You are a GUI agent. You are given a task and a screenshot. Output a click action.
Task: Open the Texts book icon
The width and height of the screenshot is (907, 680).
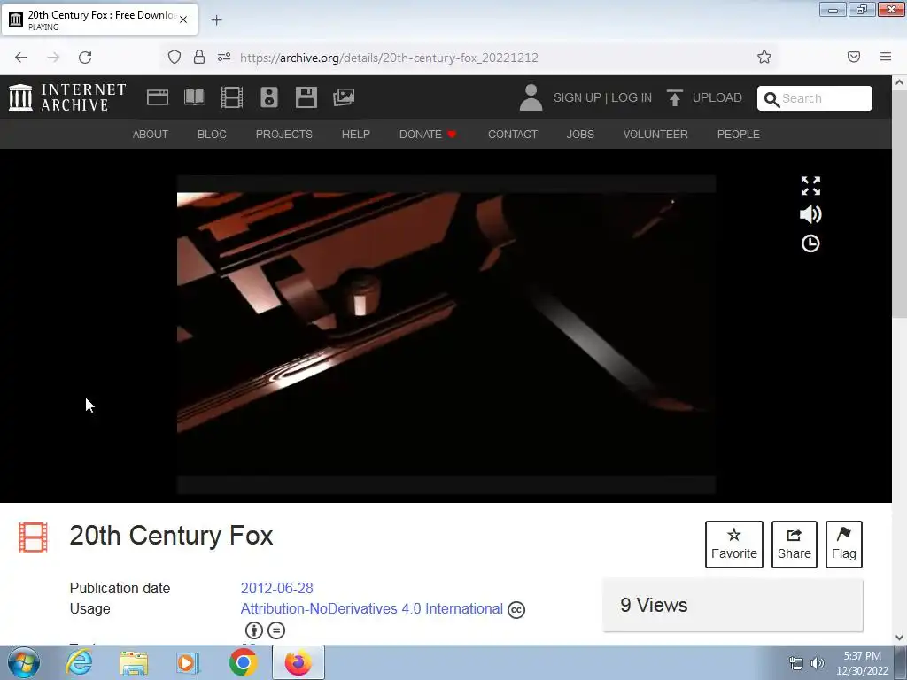(x=195, y=97)
